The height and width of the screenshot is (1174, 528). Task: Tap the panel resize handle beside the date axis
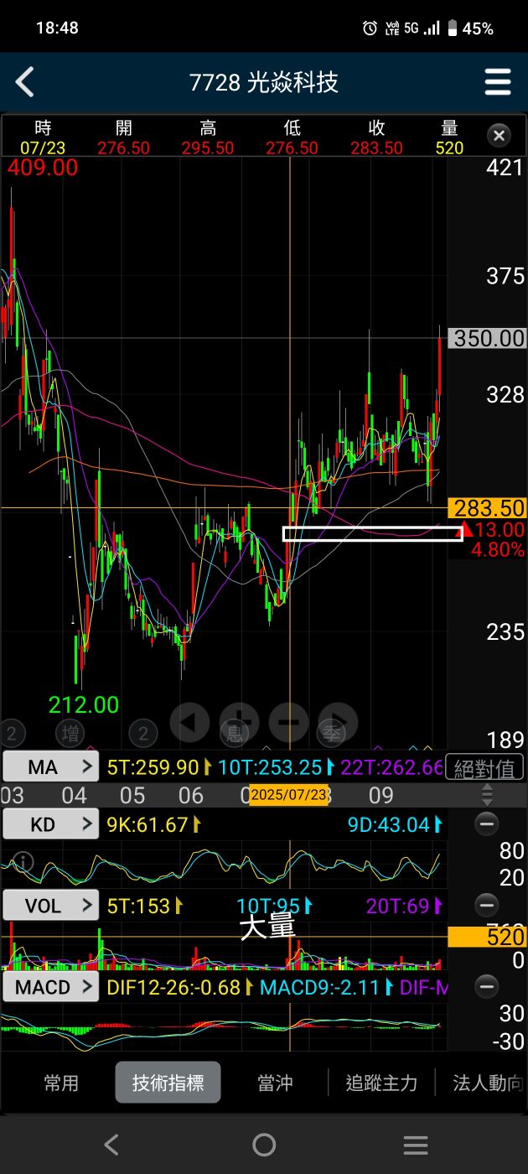point(487,795)
